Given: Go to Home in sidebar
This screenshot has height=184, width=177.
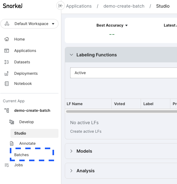Looking at the screenshot, I should tap(20, 39).
